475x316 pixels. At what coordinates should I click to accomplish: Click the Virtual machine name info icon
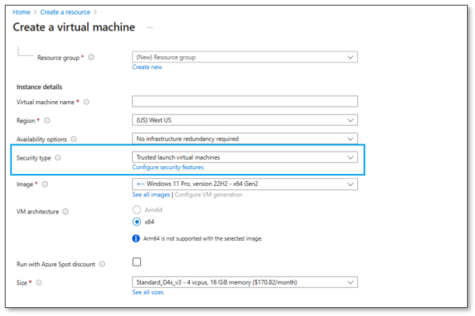click(87, 102)
